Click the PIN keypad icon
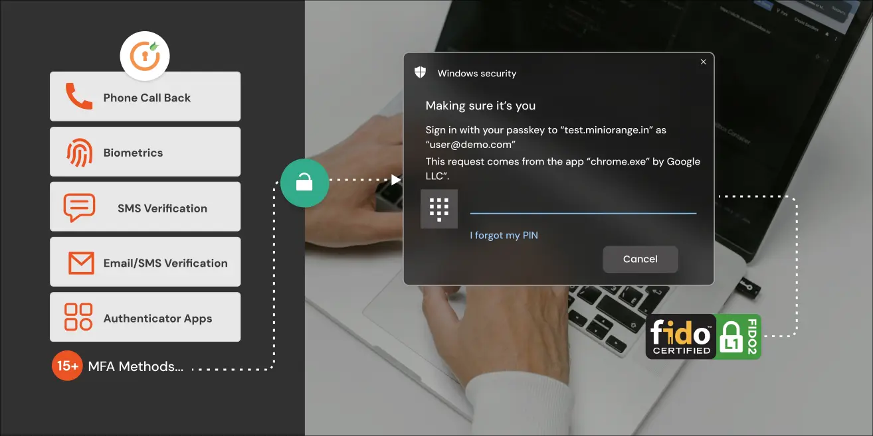 click(x=438, y=209)
